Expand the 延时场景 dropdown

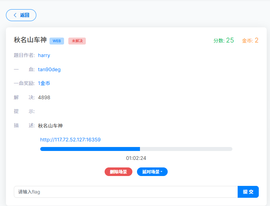(152, 172)
